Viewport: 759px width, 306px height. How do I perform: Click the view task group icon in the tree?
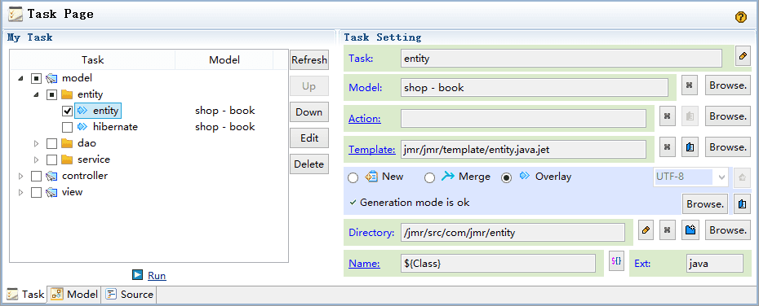tap(51, 192)
